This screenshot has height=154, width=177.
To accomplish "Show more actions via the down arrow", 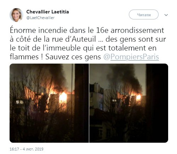I will [x=166, y=15].
